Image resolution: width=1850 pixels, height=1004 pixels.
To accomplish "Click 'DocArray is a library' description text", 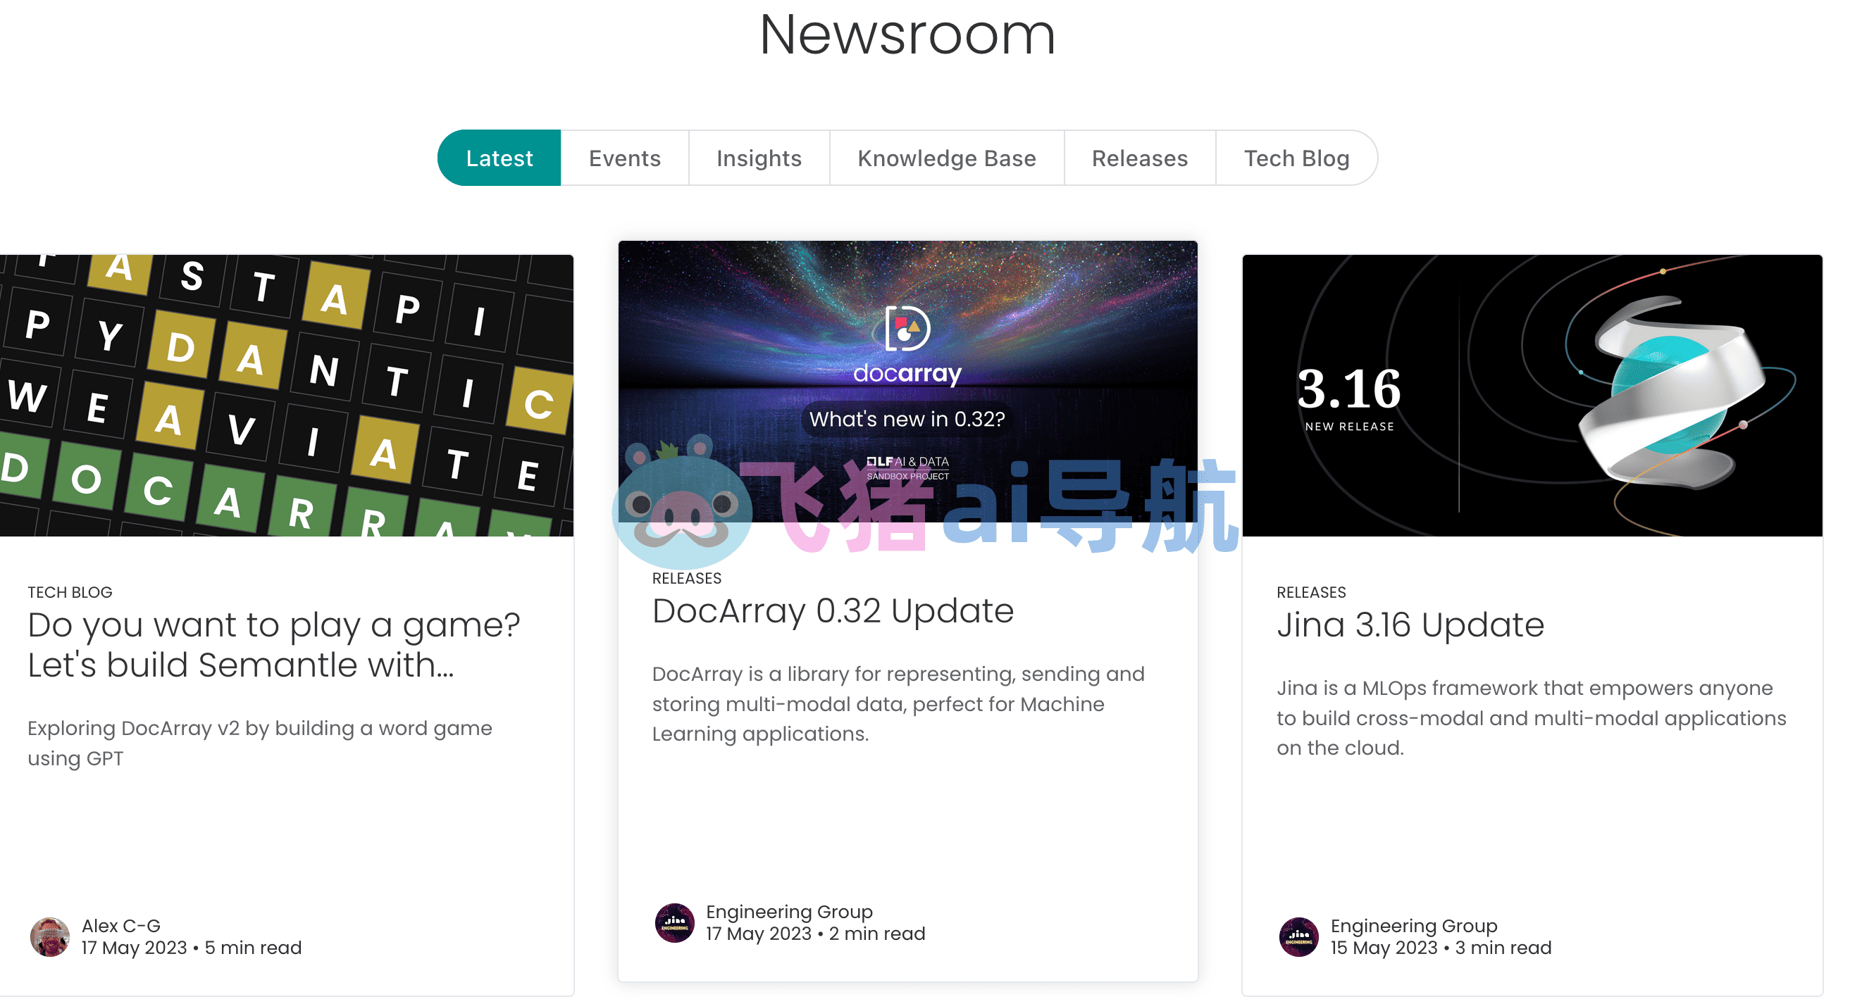I will (x=898, y=703).
